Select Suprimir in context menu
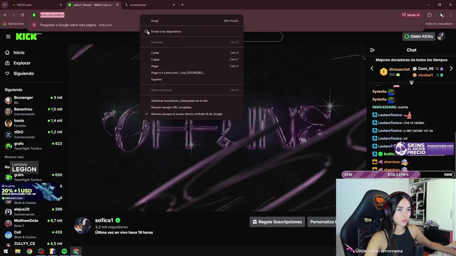456x256 pixels. pos(192,79)
